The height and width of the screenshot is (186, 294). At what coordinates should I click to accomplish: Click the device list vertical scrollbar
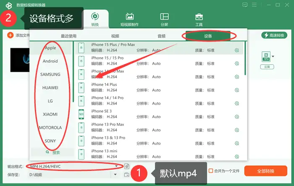click(245, 58)
